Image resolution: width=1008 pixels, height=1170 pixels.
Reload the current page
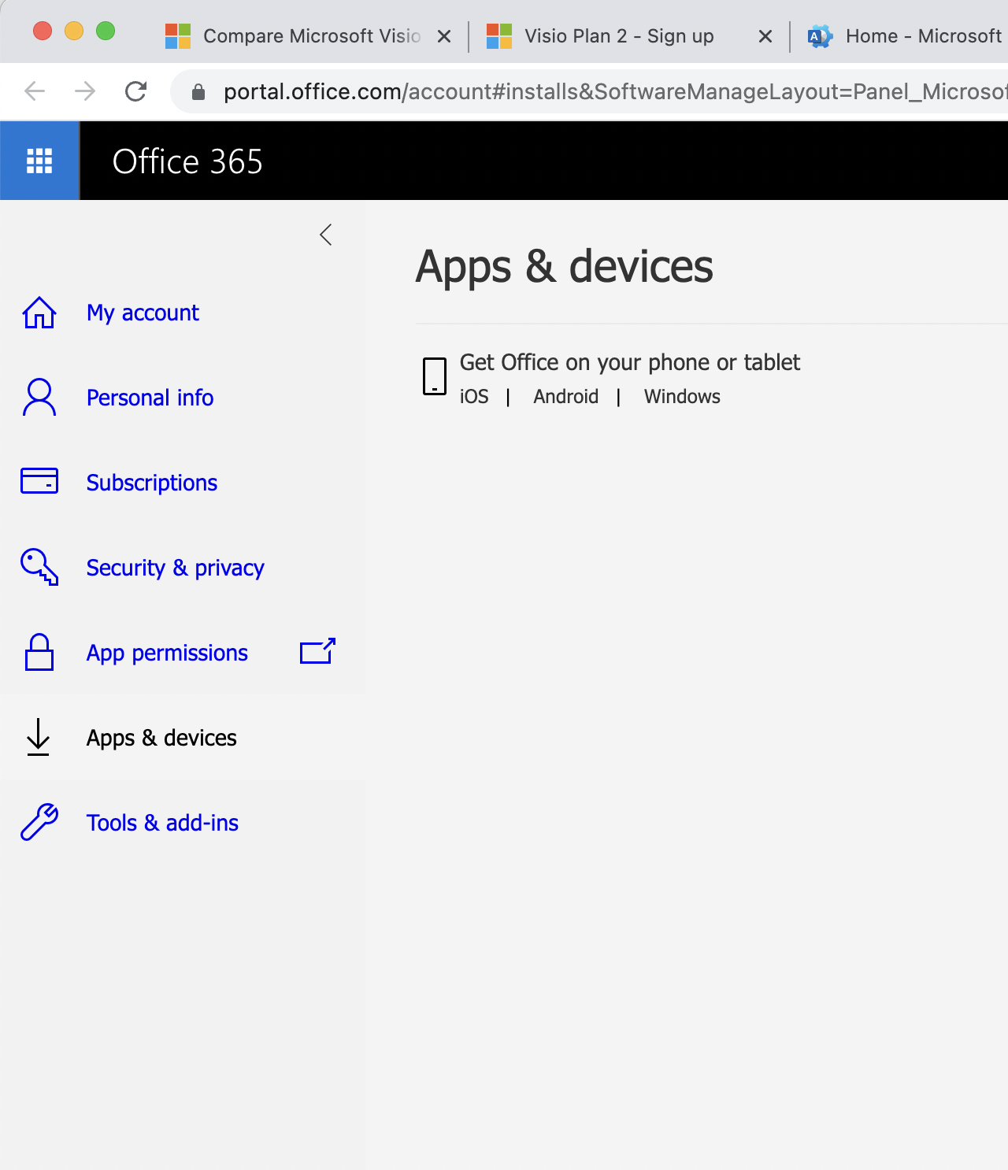tap(135, 91)
